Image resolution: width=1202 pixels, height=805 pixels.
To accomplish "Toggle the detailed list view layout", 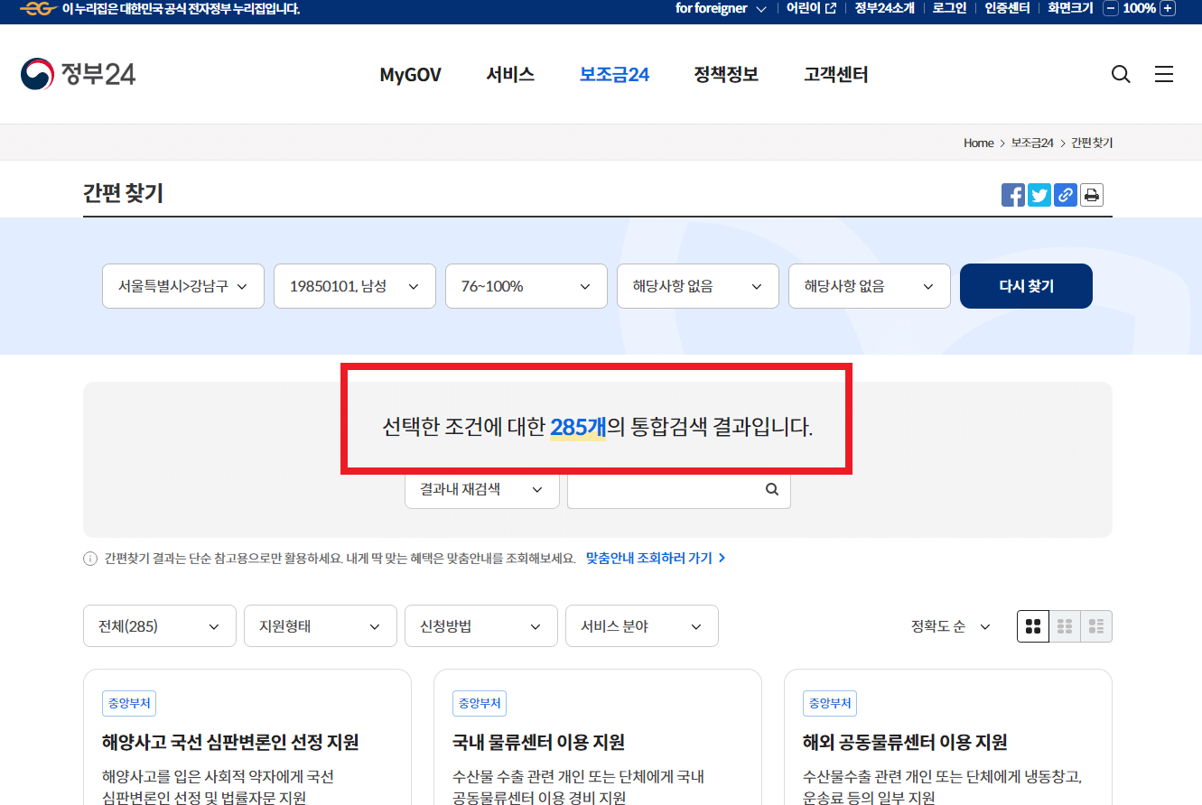I will click(x=1096, y=625).
